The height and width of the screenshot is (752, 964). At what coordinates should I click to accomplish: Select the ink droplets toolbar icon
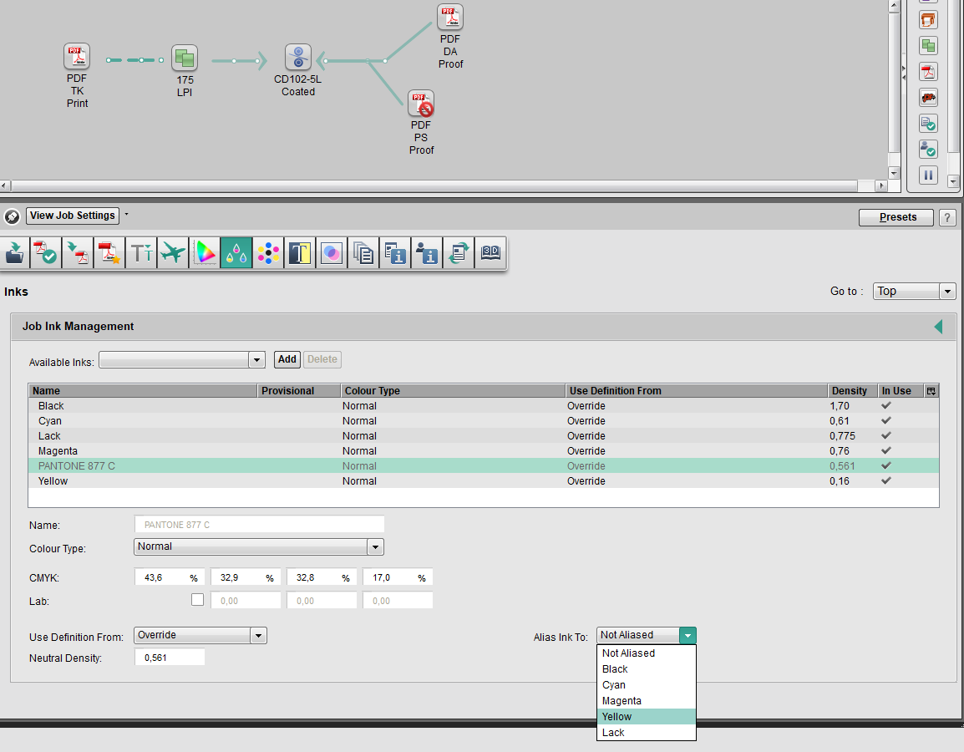(236, 253)
